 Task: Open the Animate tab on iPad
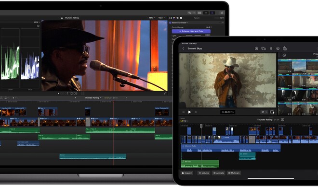pos(219,173)
